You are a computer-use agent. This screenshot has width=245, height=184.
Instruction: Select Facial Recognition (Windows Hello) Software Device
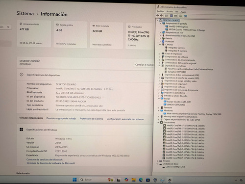[190, 69]
